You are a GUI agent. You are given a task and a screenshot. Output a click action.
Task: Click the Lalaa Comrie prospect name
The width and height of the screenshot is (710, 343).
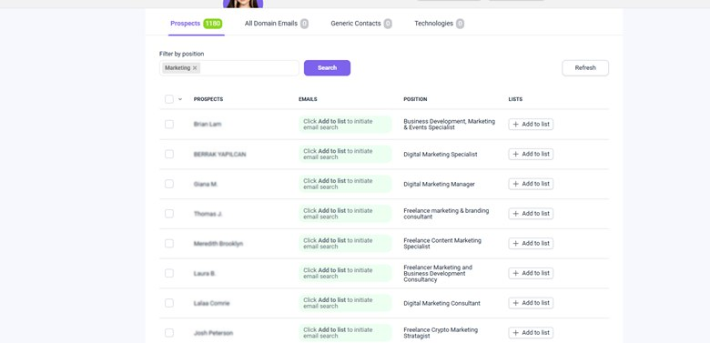(211, 303)
